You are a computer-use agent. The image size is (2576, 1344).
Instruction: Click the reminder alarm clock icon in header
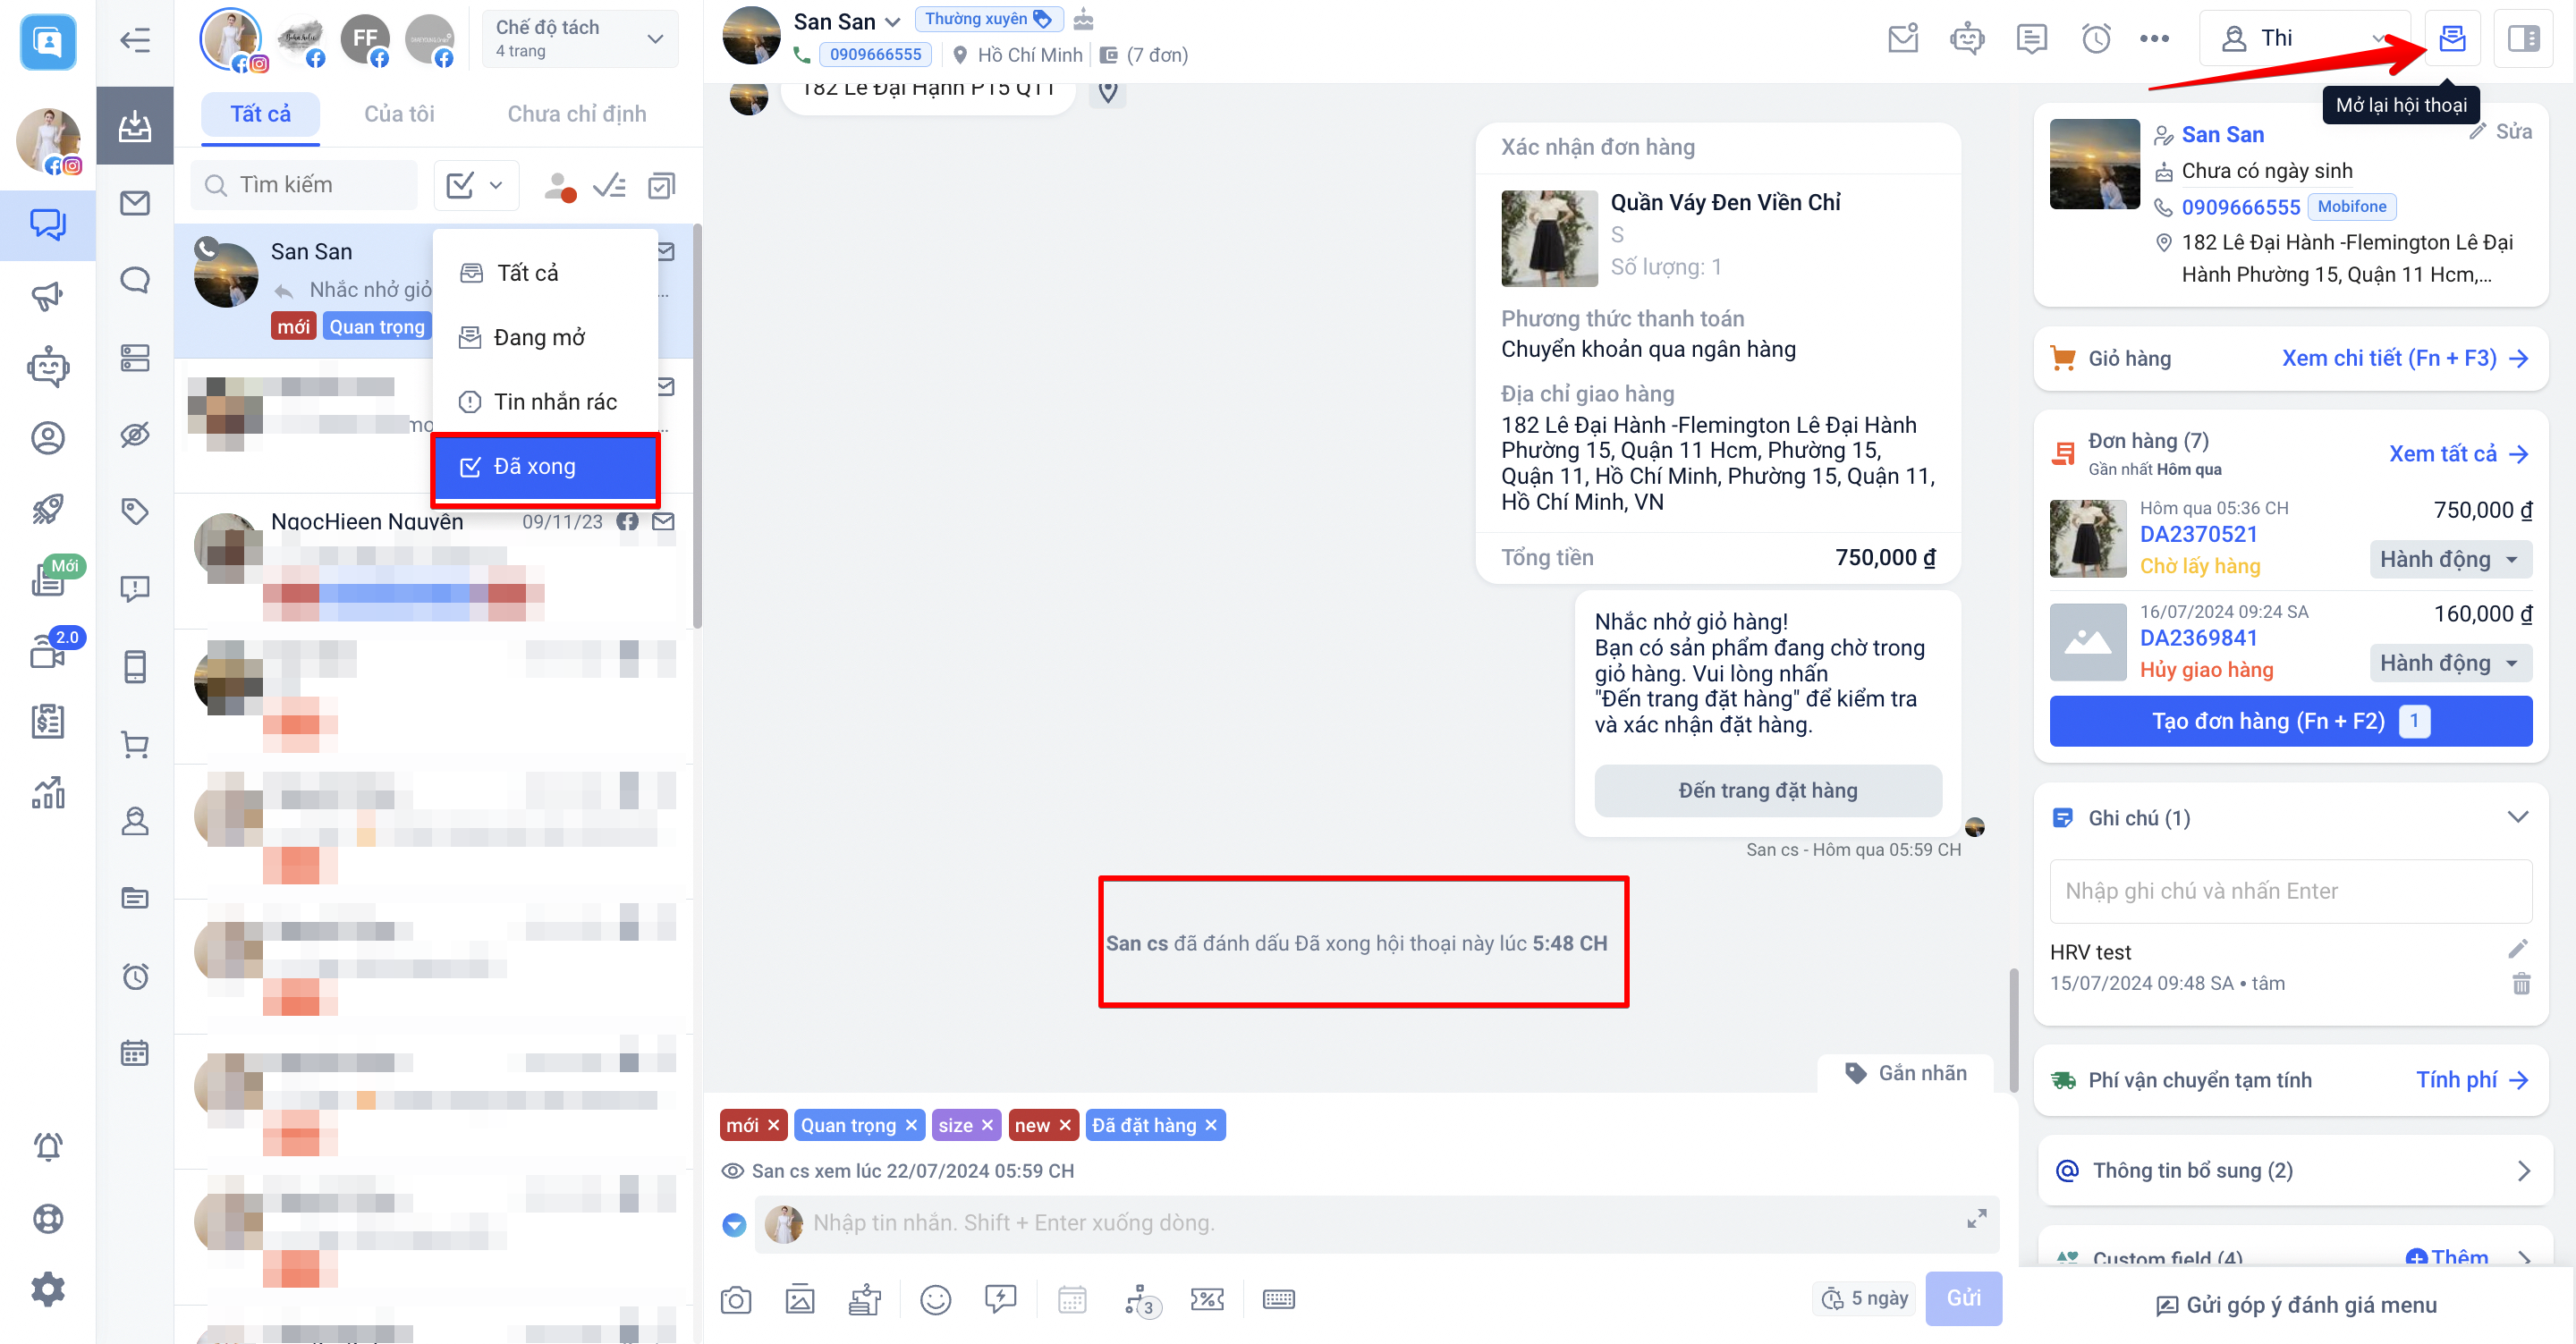[2095, 39]
